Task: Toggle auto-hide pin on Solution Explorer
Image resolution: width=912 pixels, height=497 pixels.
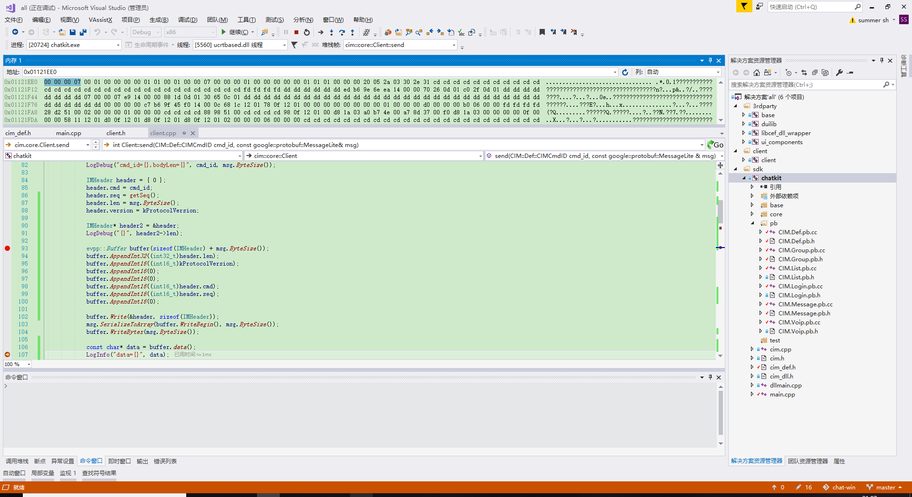Action: coord(882,60)
